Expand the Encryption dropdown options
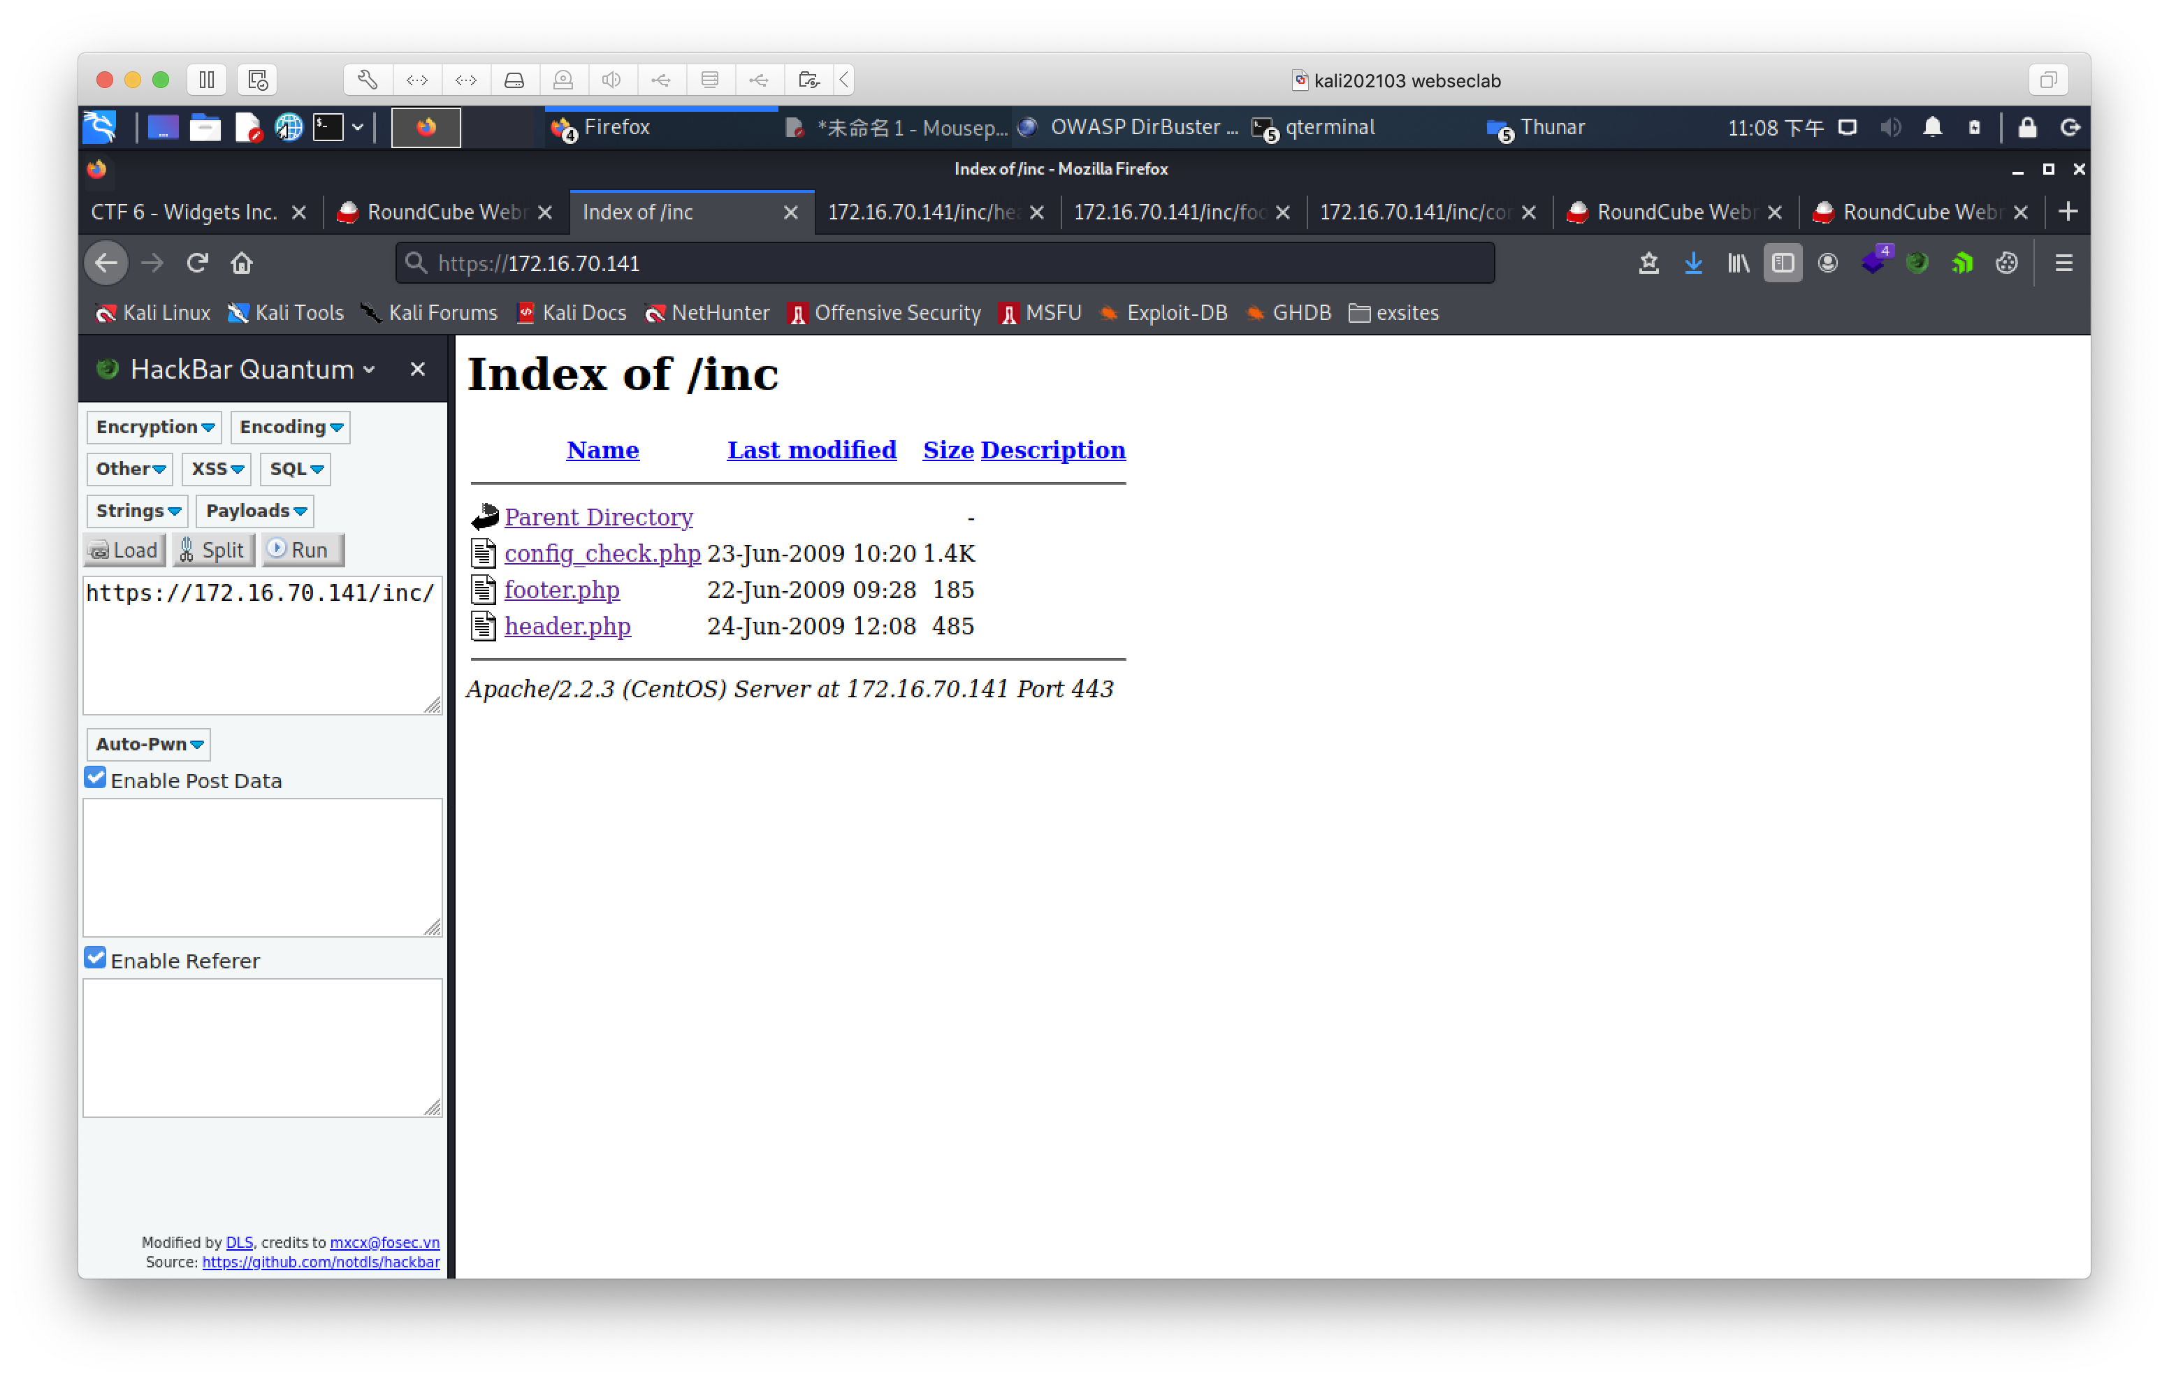 (153, 425)
